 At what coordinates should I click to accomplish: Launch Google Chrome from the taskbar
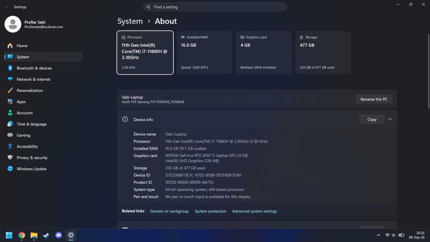click(x=21, y=235)
